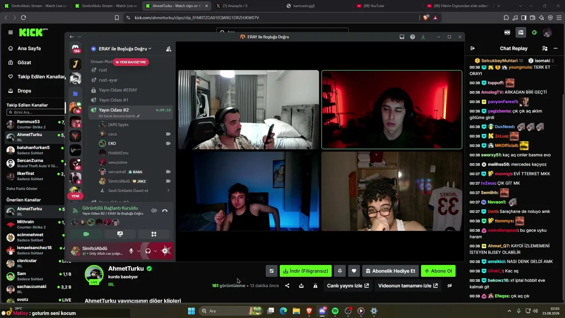The width and height of the screenshot is (565, 318).
Task: Open Kick user profile avatar
Action: pos(547,32)
